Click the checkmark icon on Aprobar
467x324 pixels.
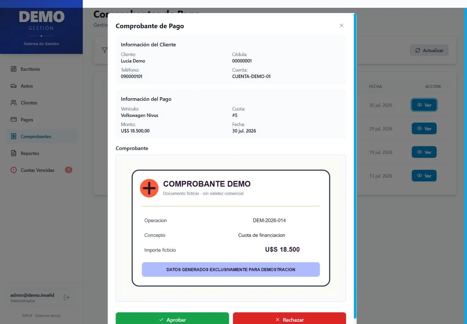click(161, 320)
